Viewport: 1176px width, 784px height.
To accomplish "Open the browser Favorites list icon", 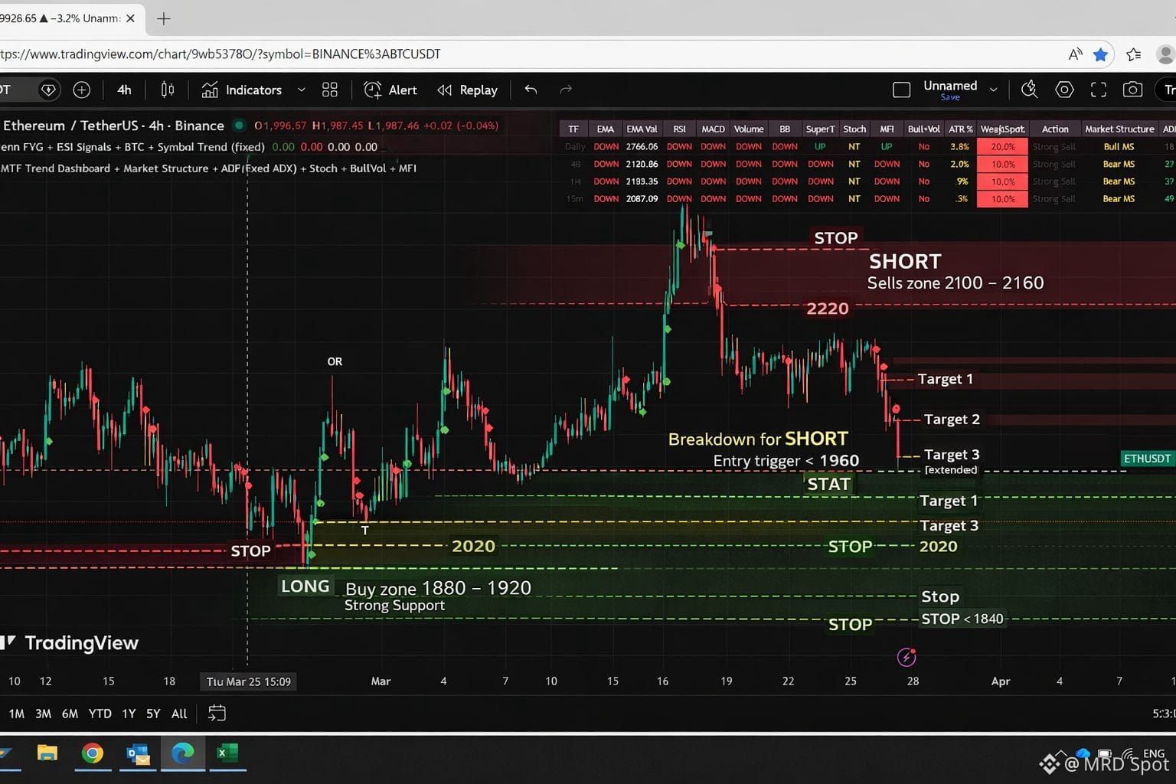I will (1134, 54).
